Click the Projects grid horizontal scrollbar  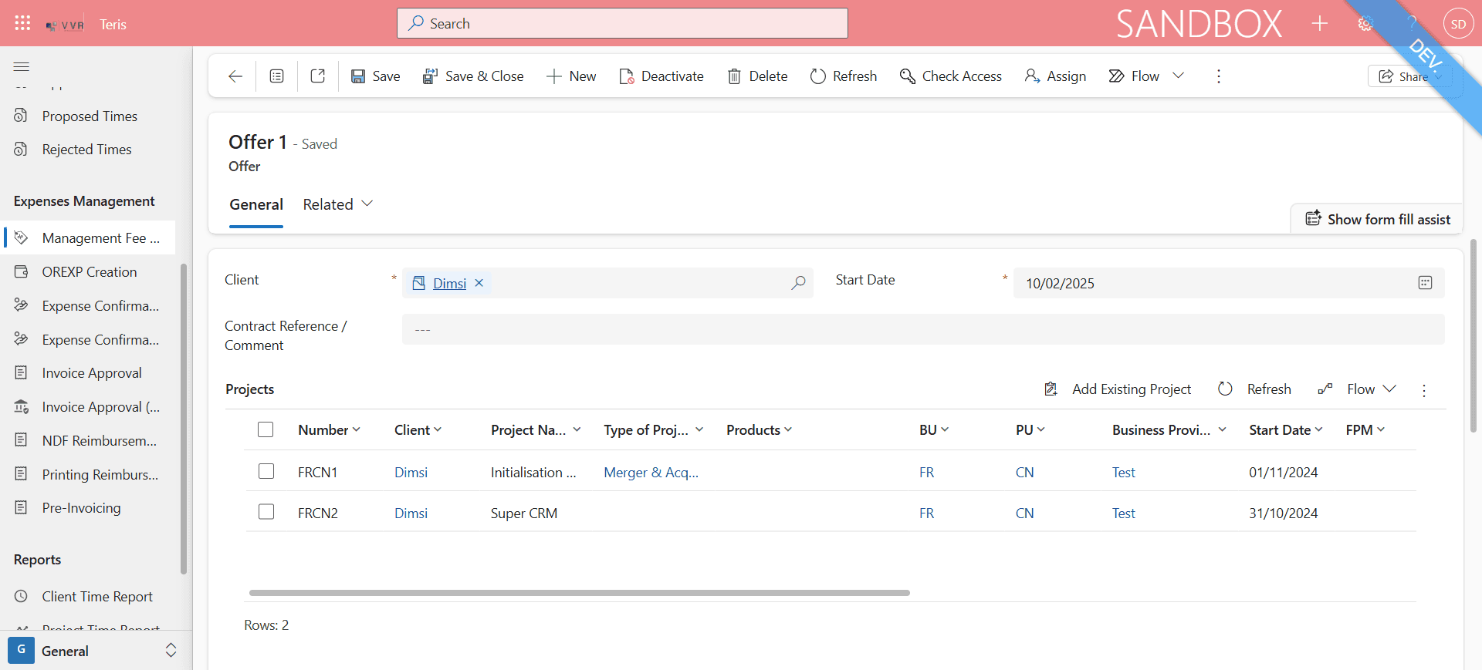[x=580, y=593]
